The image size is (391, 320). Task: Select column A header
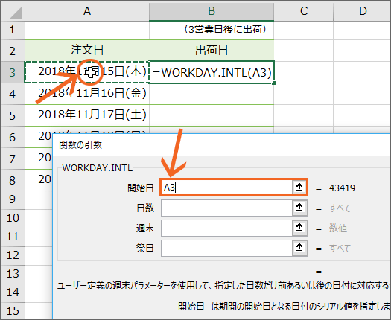pos(87,11)
